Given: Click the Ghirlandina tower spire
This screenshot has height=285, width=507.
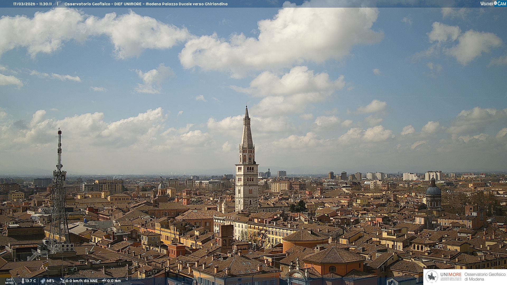Looking at the screenshot, I should click(x=247, y=132).
